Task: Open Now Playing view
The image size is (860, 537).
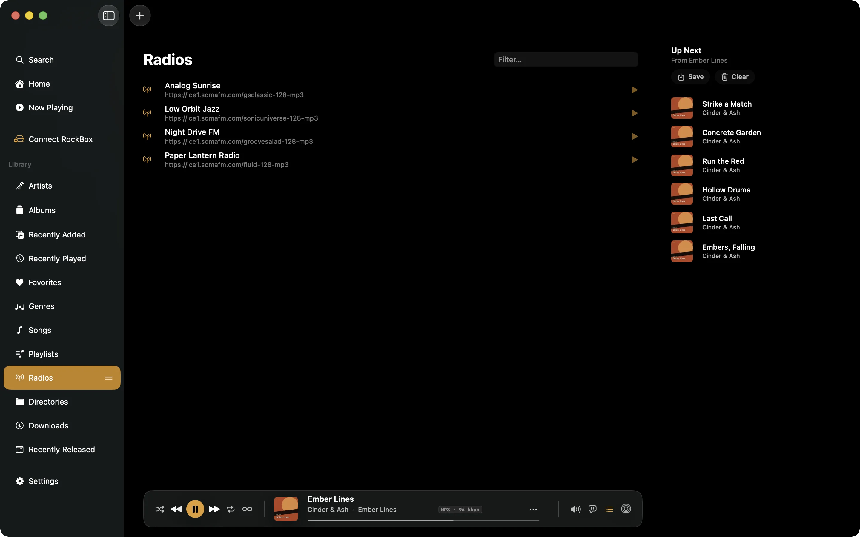Action: pos(62,107)
